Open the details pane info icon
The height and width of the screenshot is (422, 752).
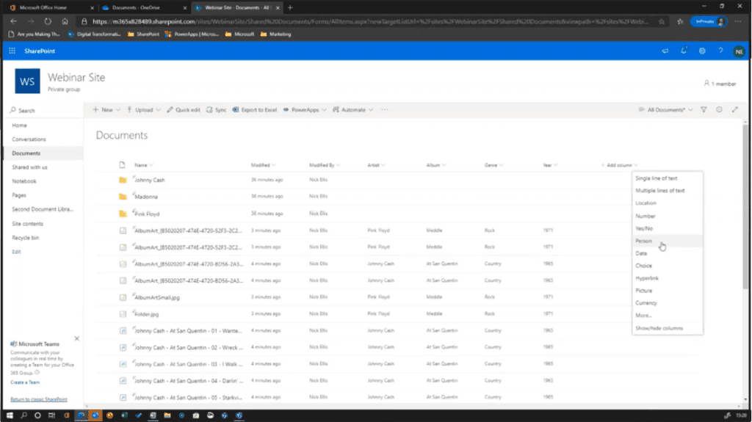click(719, 109)
